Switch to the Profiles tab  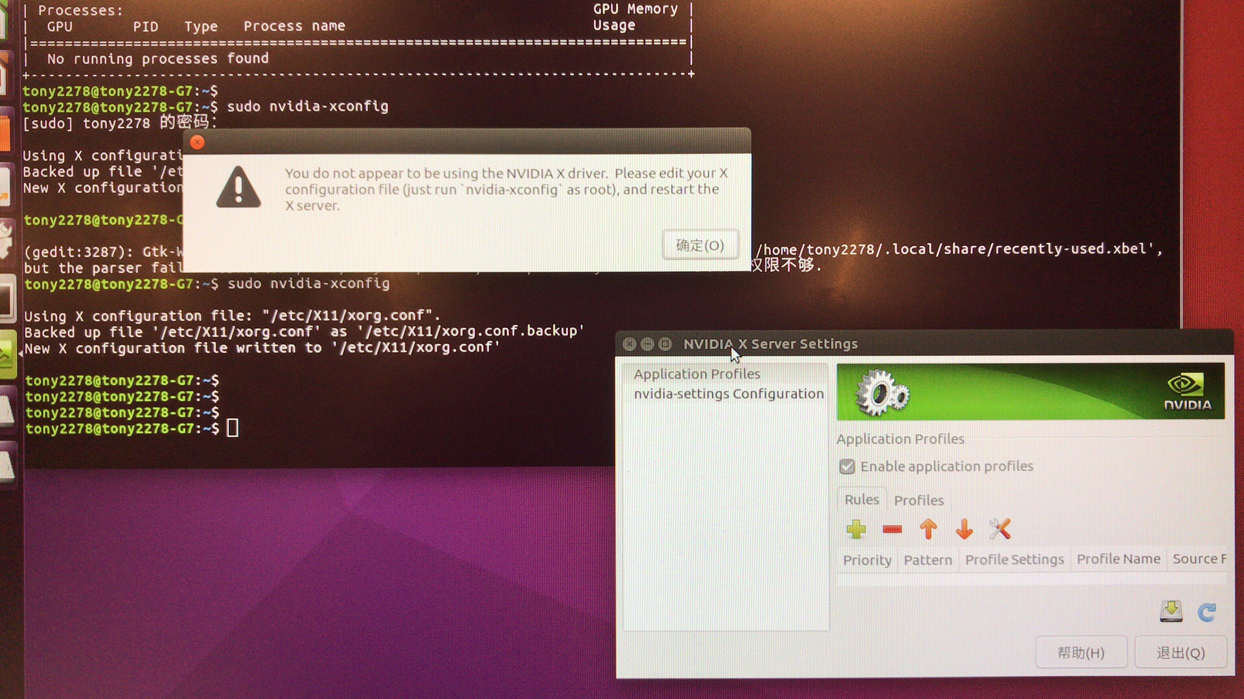click(919, 500)
